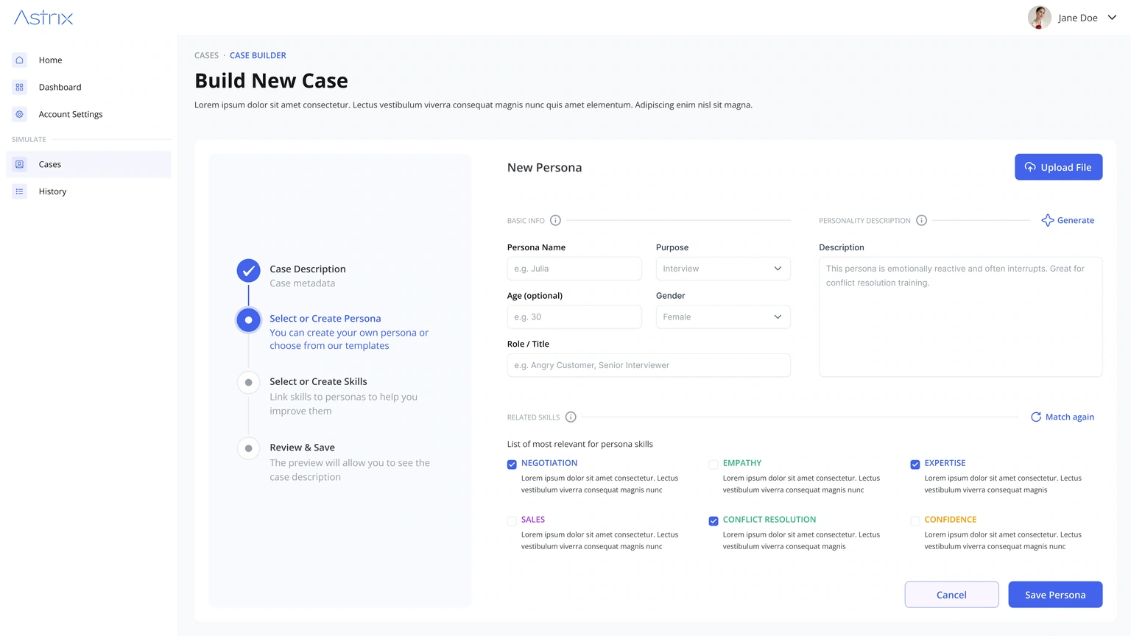Click the Dashboard grid icon

[x=20, y=87]
